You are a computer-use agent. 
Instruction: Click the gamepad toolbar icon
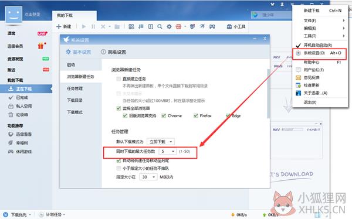click(x=212, y=27)
